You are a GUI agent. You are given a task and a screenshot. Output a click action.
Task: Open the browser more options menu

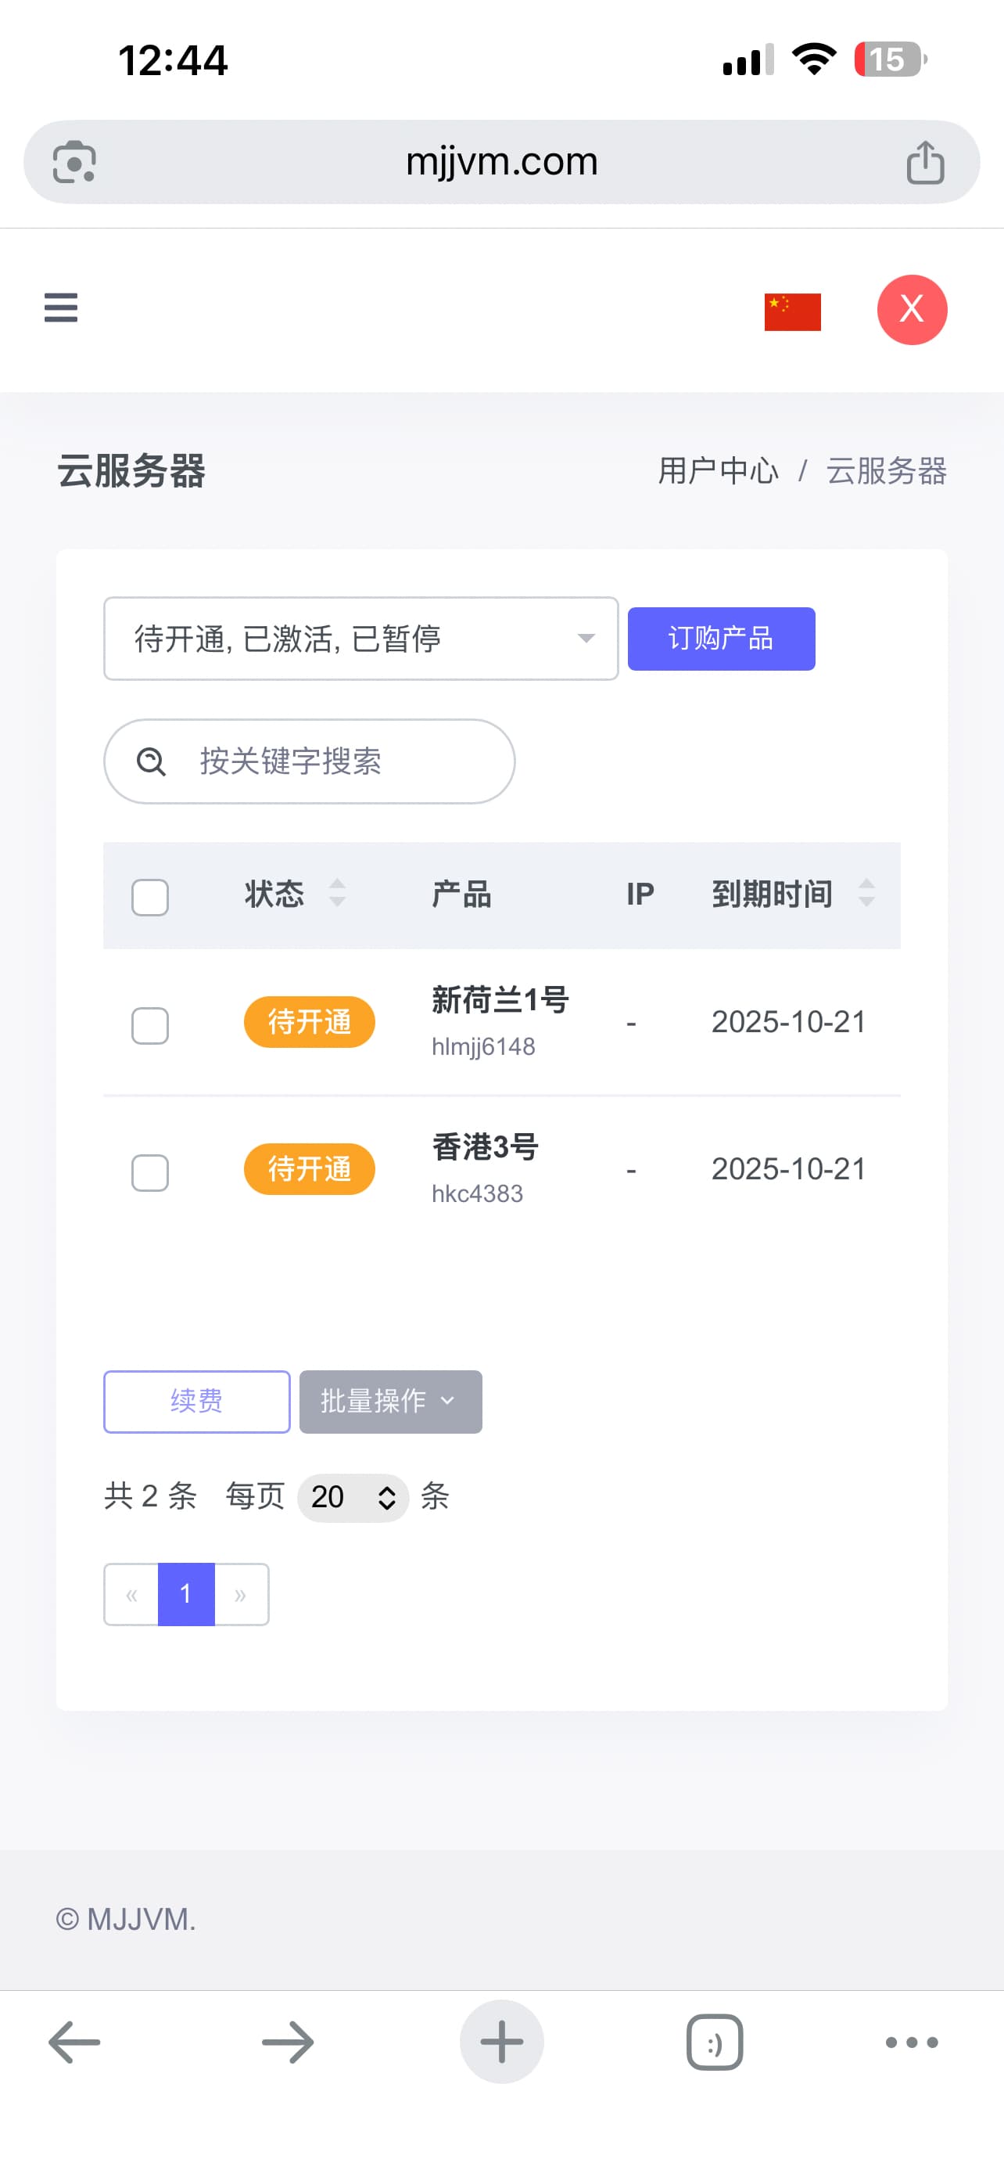(x=911, y=2042)
